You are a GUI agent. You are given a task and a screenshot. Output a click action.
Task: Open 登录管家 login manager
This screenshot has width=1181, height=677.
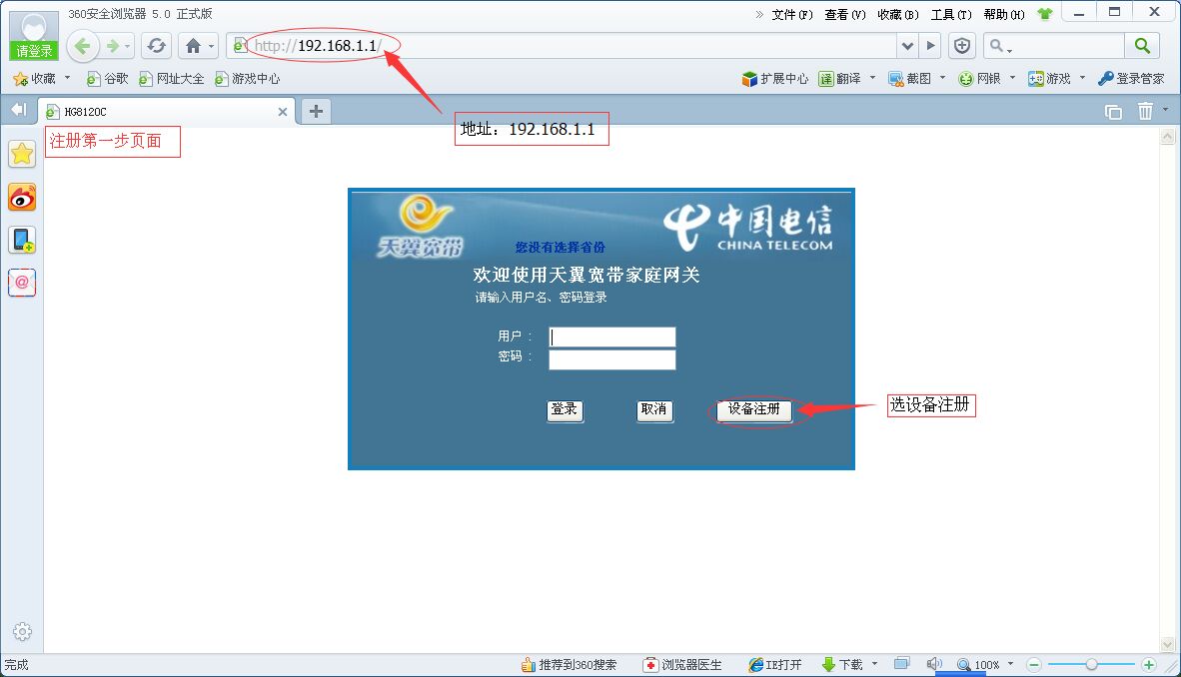coord(1130,78)
